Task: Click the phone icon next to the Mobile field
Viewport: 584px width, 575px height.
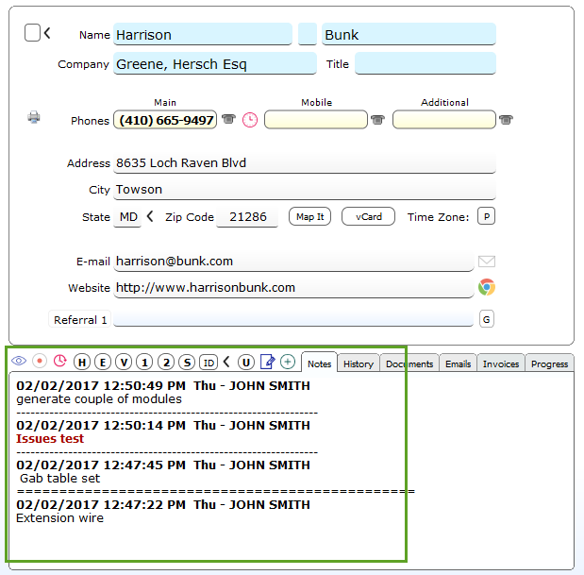Action: click(378, 120)
